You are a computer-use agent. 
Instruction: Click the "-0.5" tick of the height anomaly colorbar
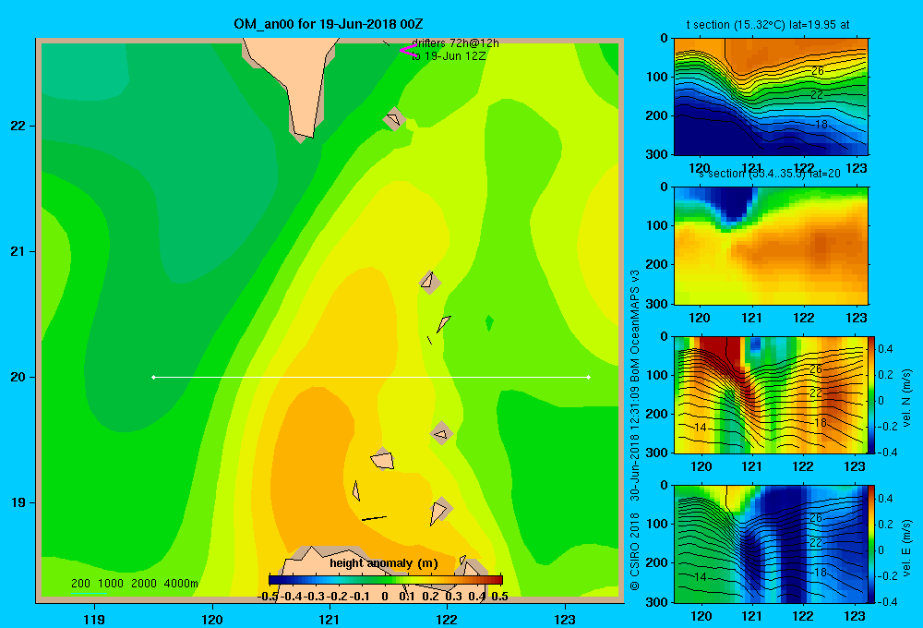click(x=268, y=596)
